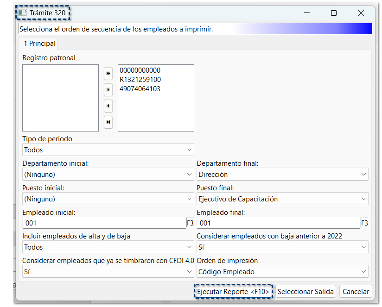Click the F3 lookup beside Empleado final

364,223
